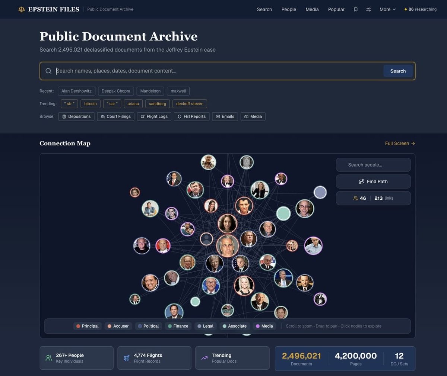Image resolution: width=447 pixels, height=376 pixels.
Task: Browse the Depositions category
Action: click(x=76, y=116)
